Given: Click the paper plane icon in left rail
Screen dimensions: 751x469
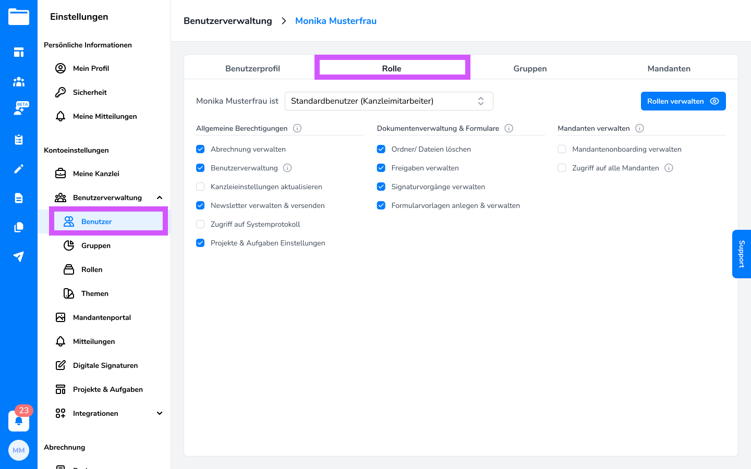Looking at the screenshot, I should click(x=19, y=256).
